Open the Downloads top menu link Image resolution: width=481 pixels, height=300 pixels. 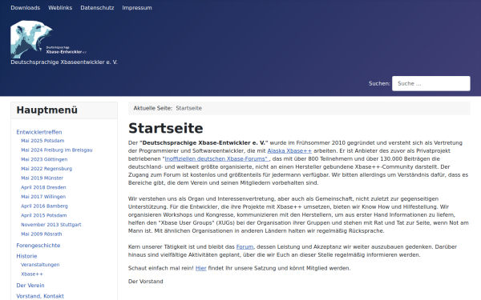(26, 8)
